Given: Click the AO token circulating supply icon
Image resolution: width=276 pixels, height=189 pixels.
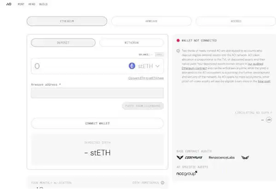Looking at the screenshot, I should pos(269,120).
